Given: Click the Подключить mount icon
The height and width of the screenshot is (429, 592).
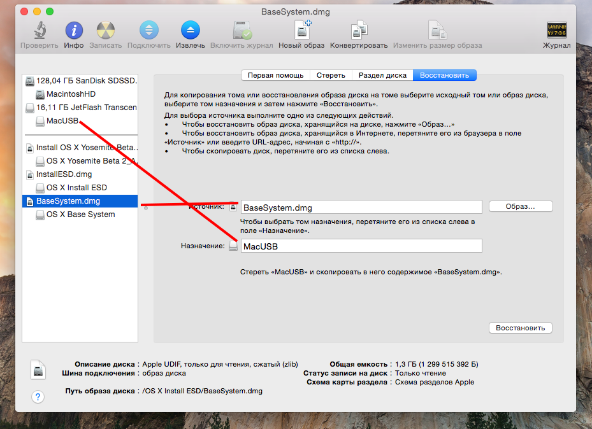Looking at the screenshot, I should click(148, 31).
